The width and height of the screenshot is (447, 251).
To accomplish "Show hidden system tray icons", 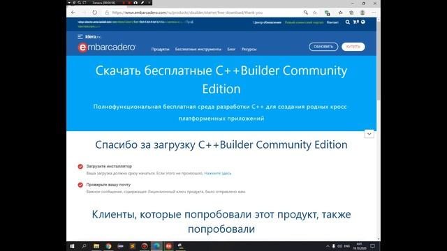I will tap(328, 246).
